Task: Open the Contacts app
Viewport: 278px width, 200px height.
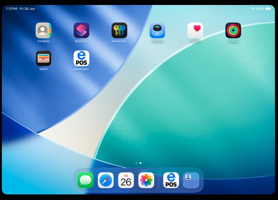Action: click(43, 30)
